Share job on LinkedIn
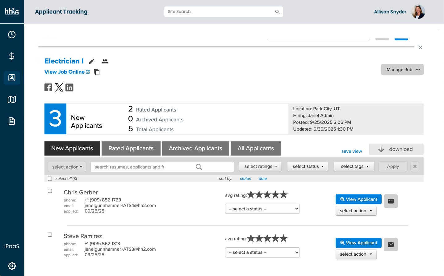 (69, 87)
